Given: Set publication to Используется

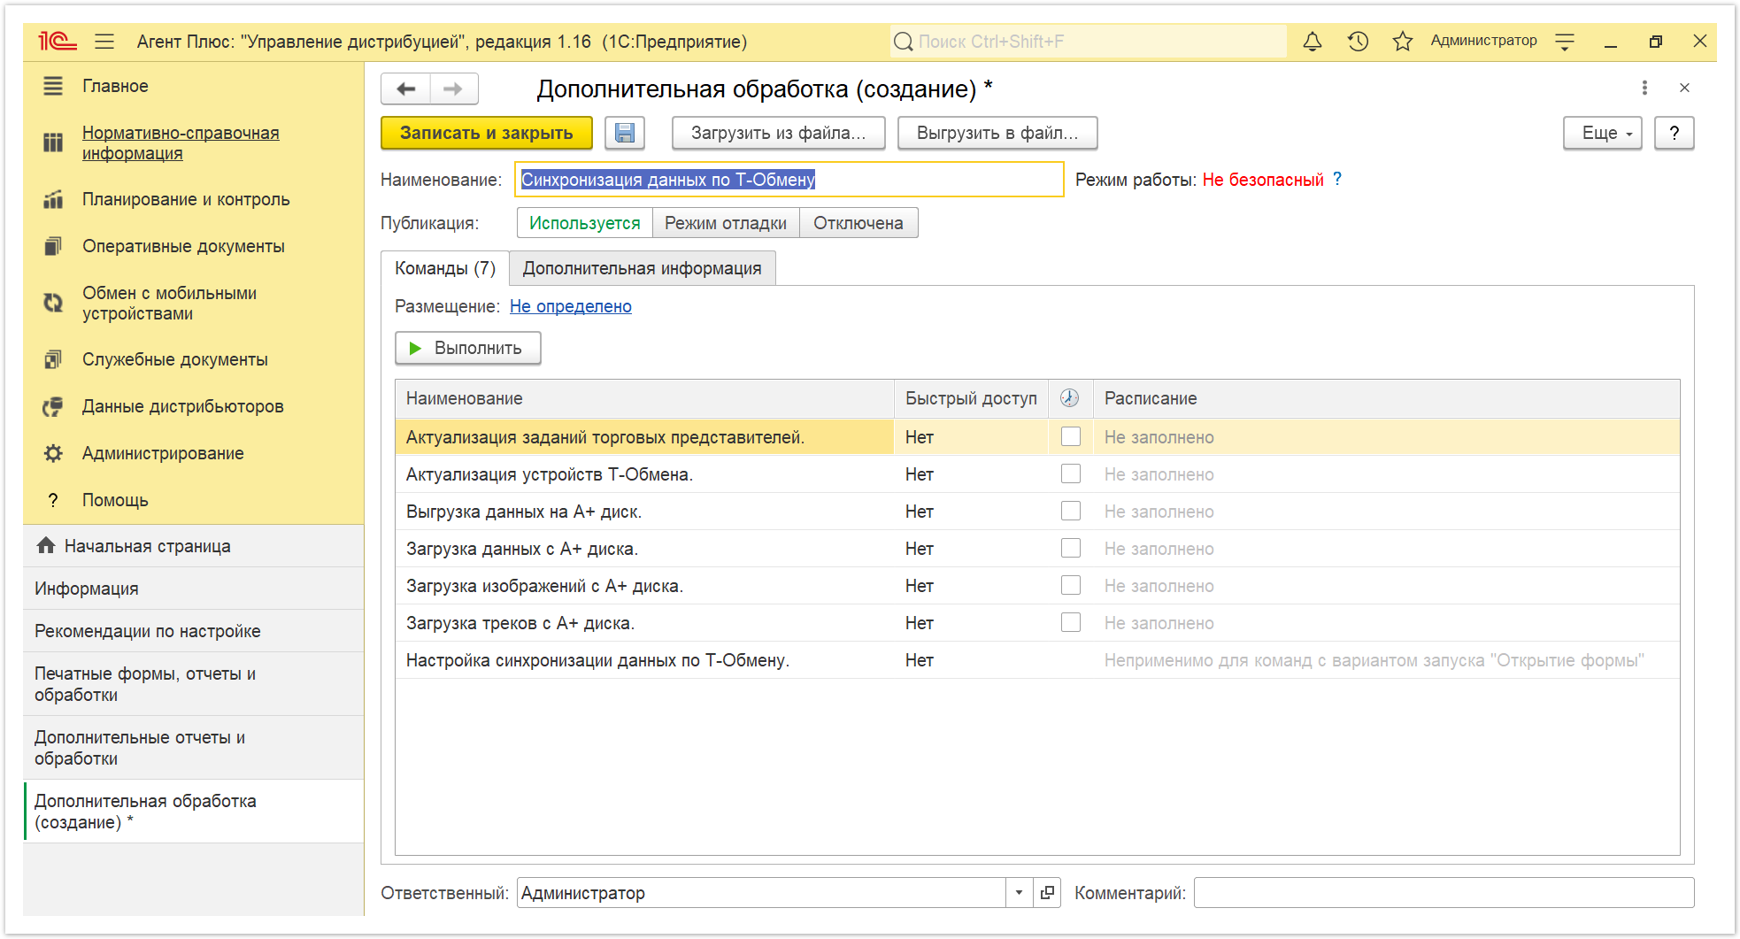Looking at the screenshot, I should 585,223.
